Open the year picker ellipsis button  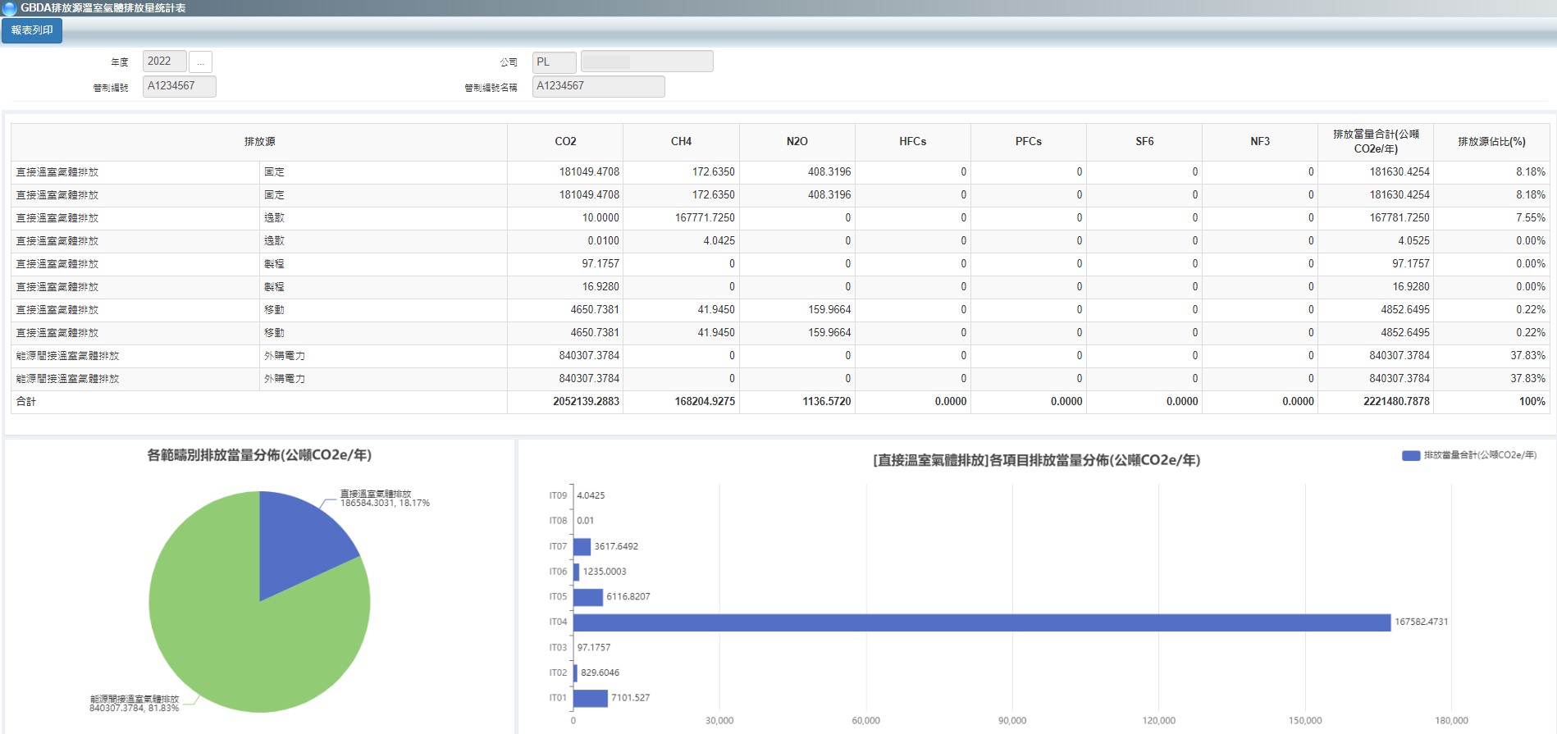point(200,62)
